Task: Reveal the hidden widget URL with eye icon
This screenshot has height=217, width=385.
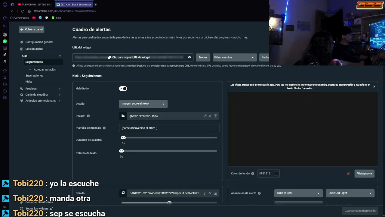Action: tap(189, 57)
